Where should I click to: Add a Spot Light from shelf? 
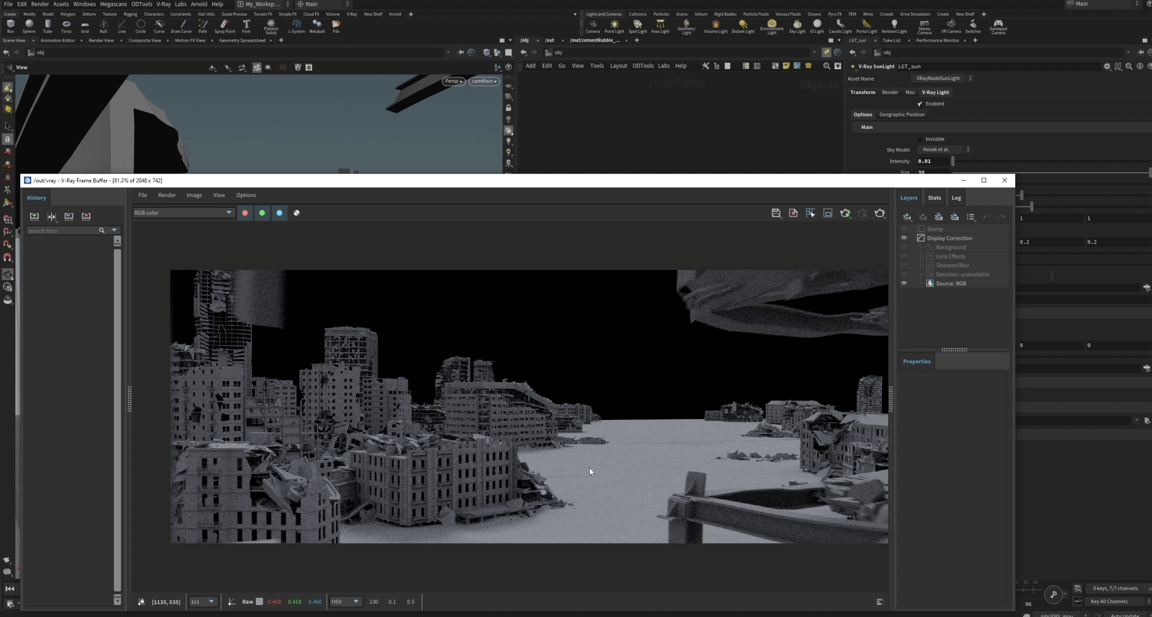tap(637, 26)
